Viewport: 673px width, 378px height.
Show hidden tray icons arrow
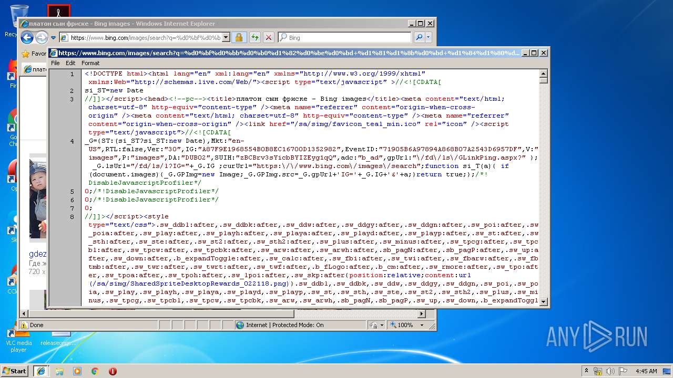(x=587, y=371)
